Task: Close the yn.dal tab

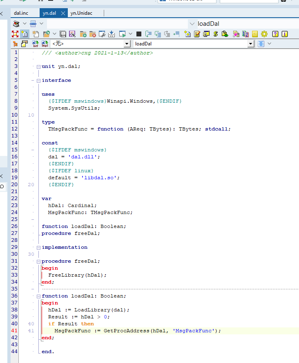Action: [x=63, y=13]
